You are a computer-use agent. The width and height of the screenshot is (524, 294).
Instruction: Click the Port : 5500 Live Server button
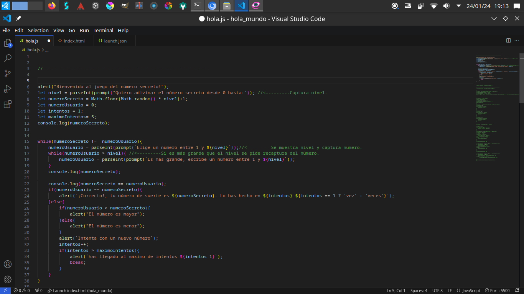(497, 291)
